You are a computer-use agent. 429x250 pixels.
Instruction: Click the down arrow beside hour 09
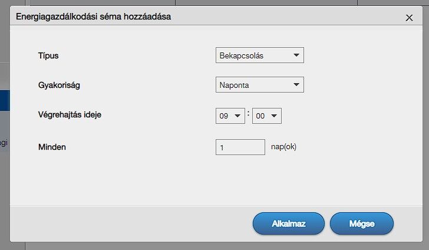click(x=237, y=116)
